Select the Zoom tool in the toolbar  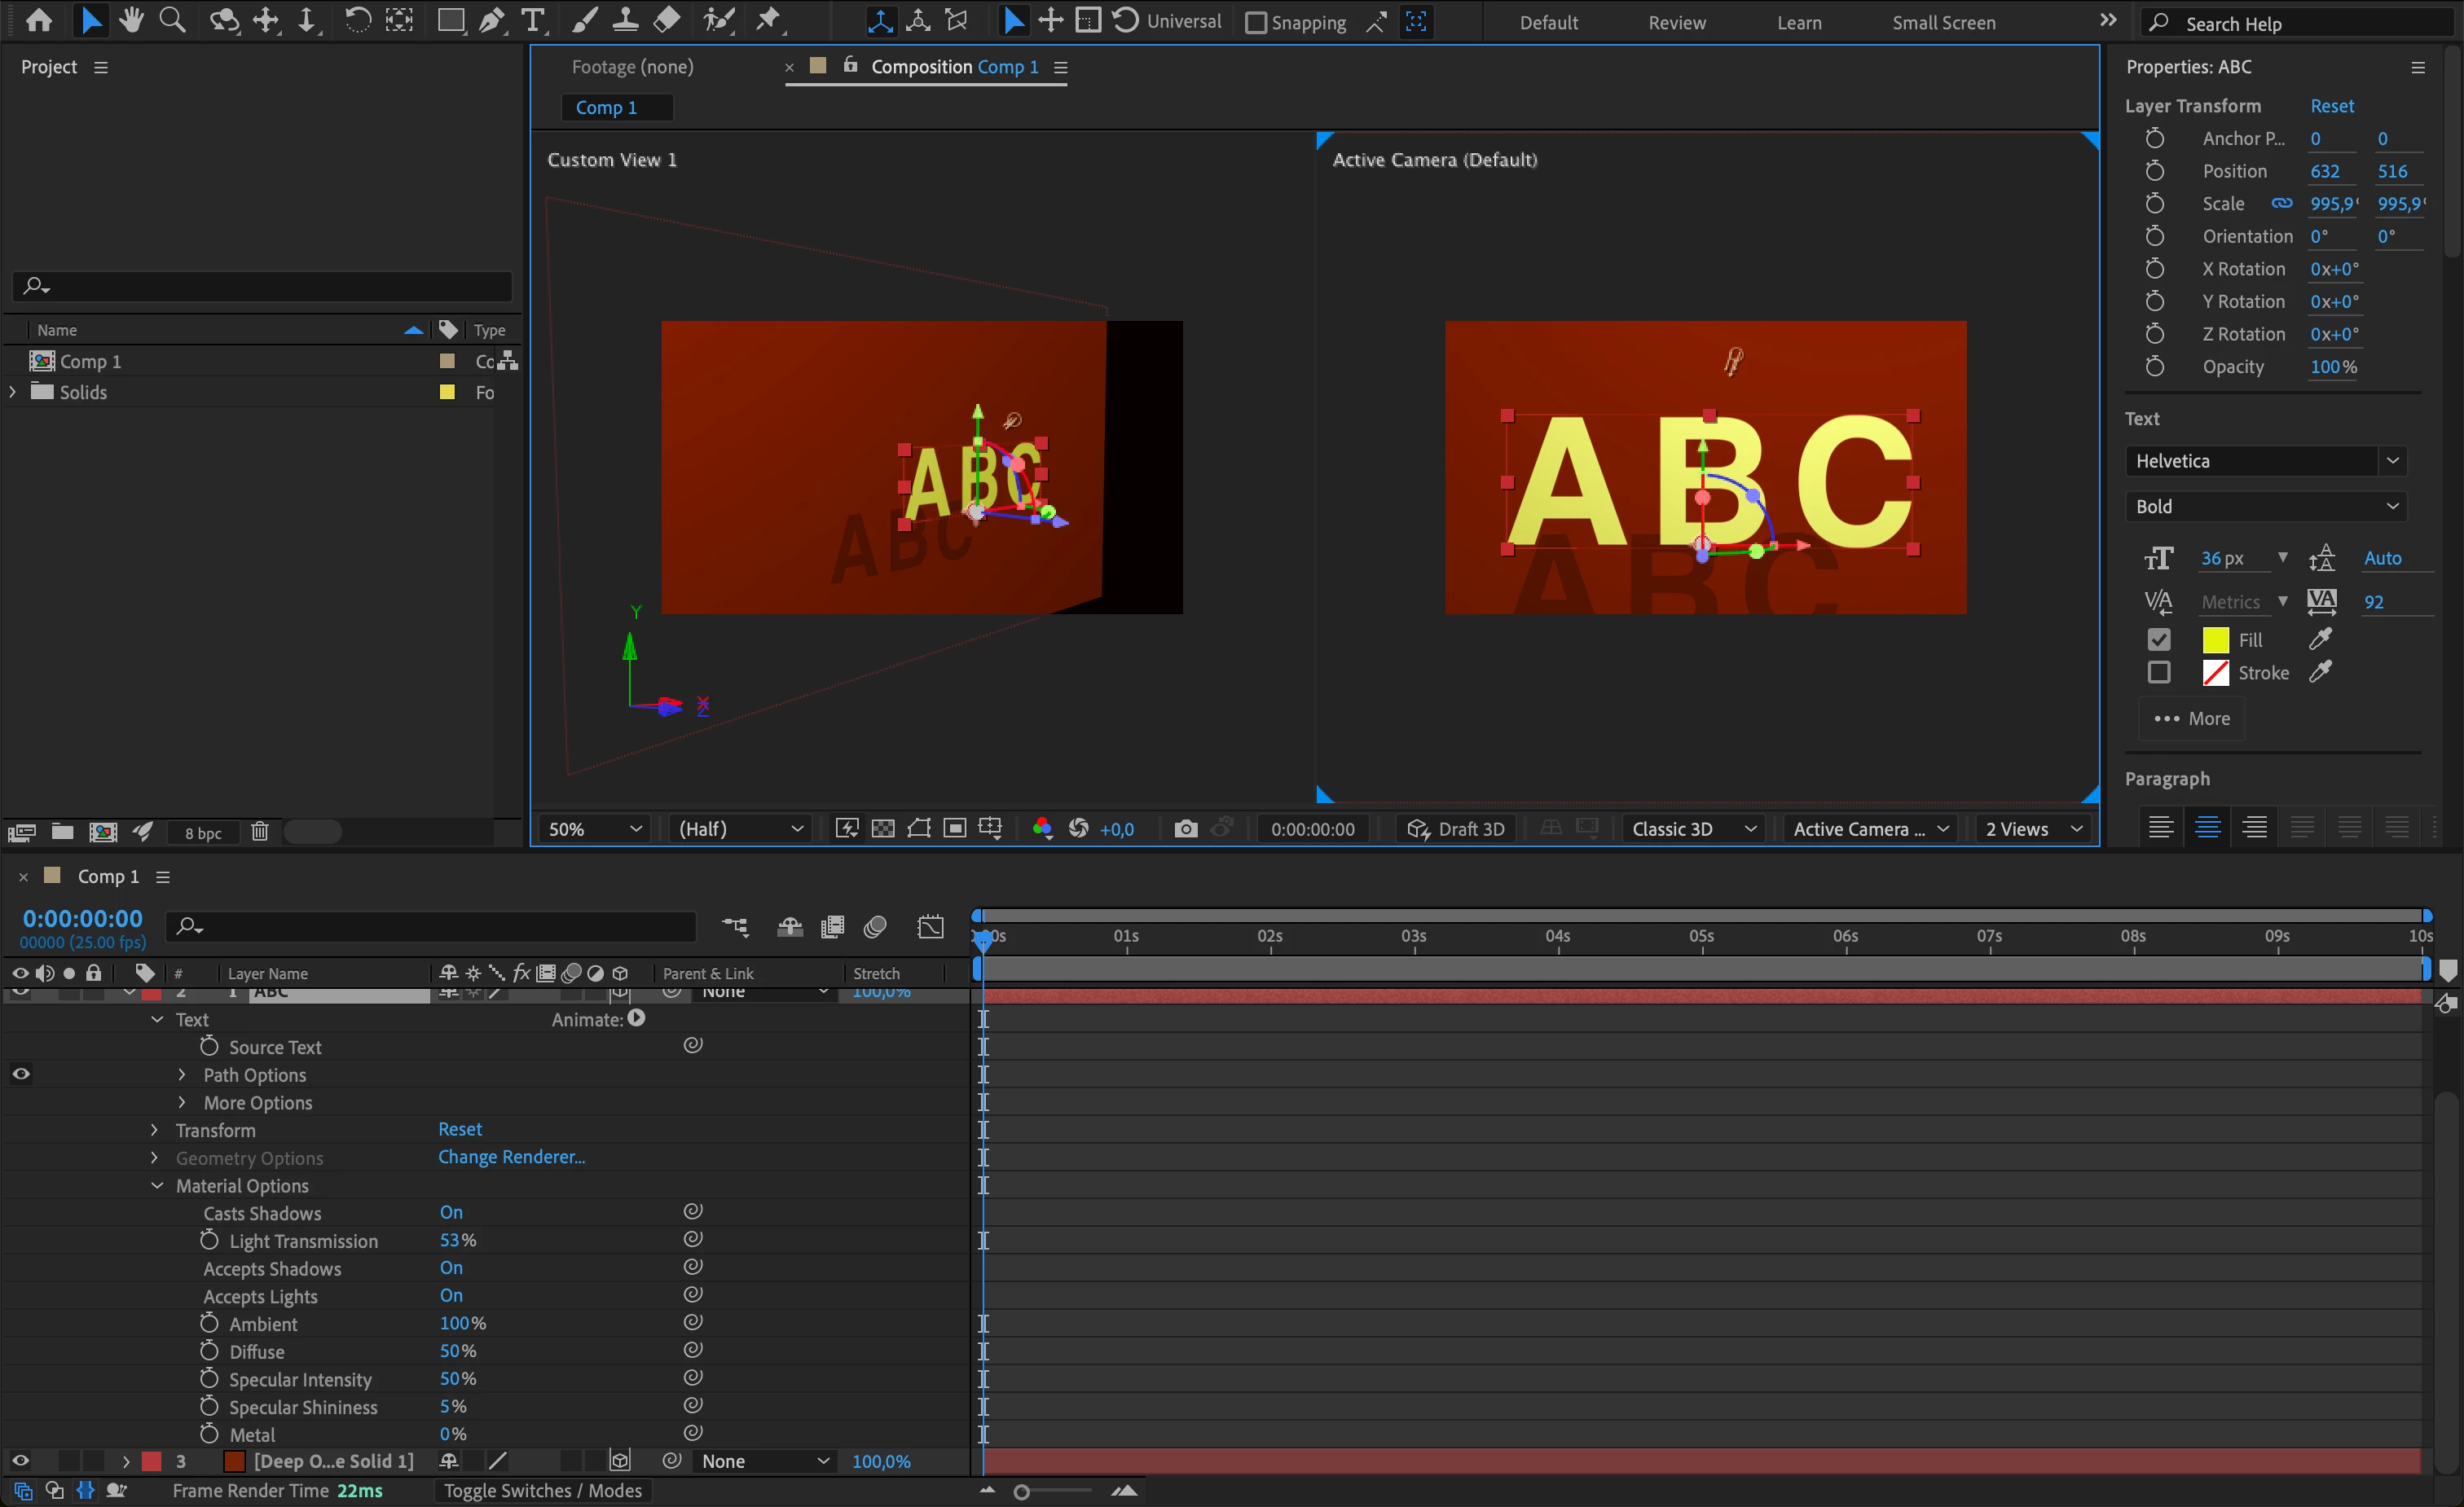(x=172, y=20)
